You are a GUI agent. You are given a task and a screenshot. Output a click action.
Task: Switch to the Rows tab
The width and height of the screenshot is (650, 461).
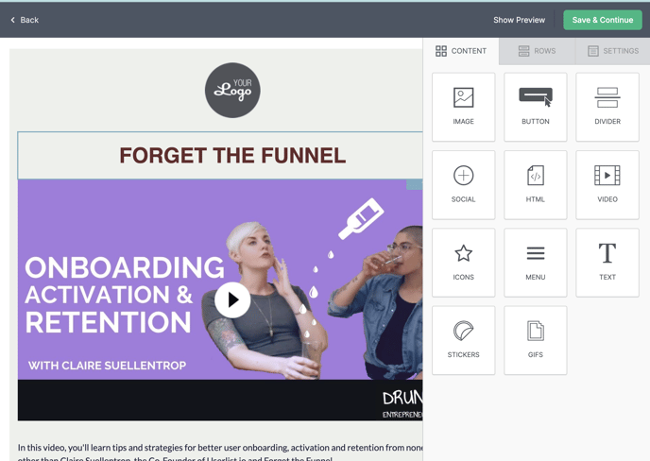537,51
